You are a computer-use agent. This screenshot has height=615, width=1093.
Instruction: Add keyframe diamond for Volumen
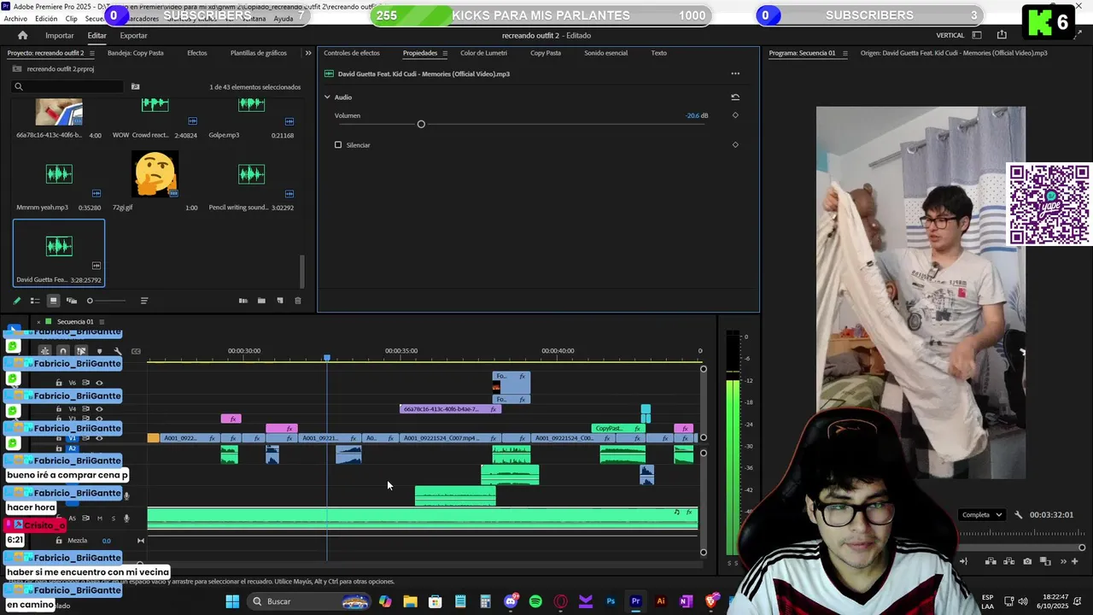tap(735, 115)
